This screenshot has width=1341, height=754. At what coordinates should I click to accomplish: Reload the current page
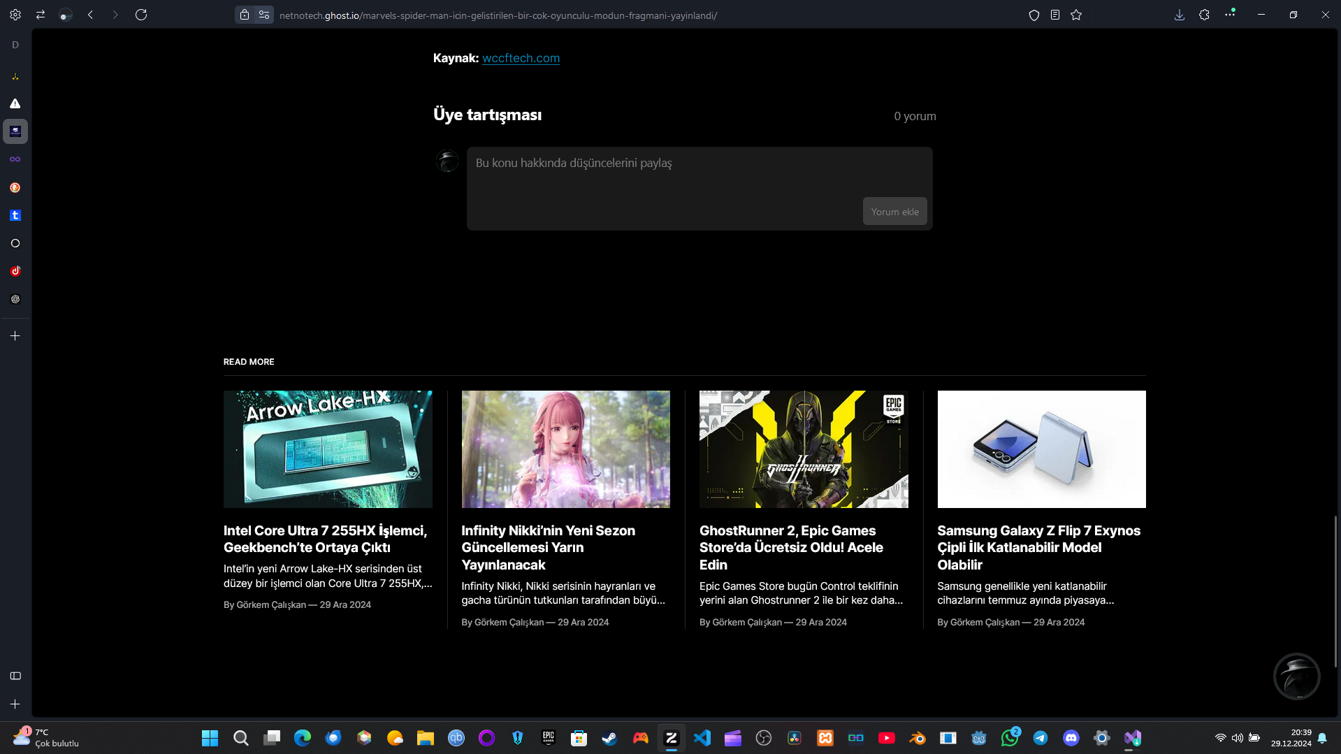click(x=141, y=15)
